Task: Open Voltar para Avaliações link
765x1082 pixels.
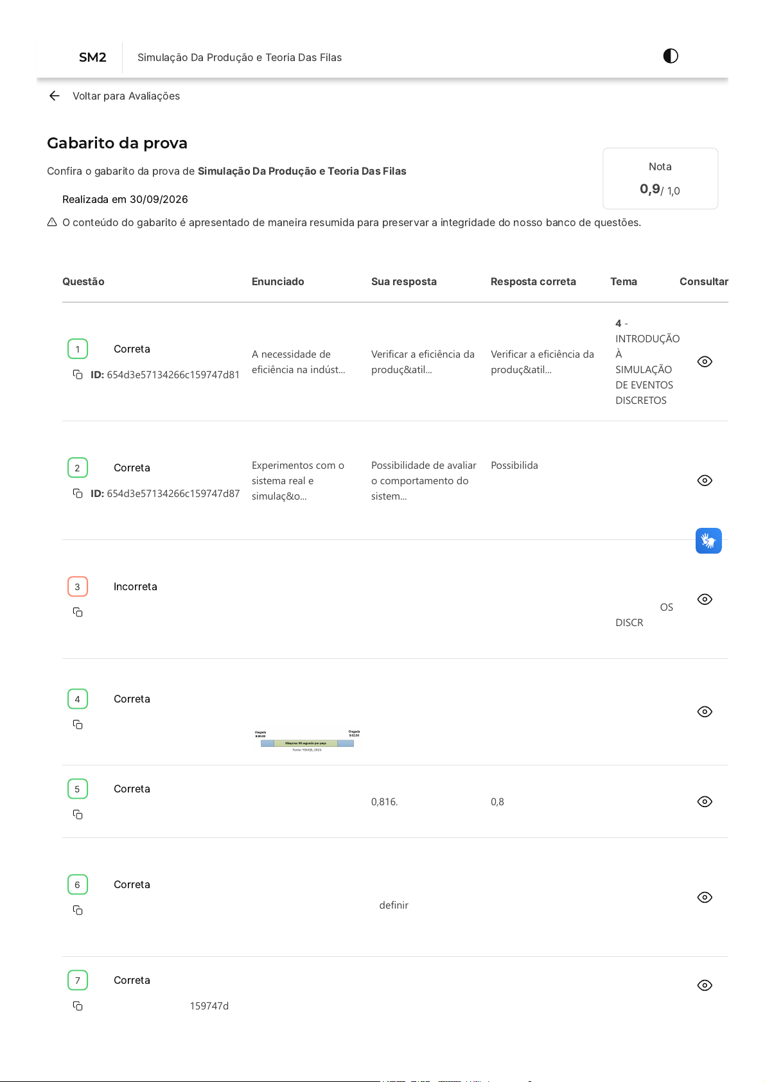Action: tap(126, 96)
